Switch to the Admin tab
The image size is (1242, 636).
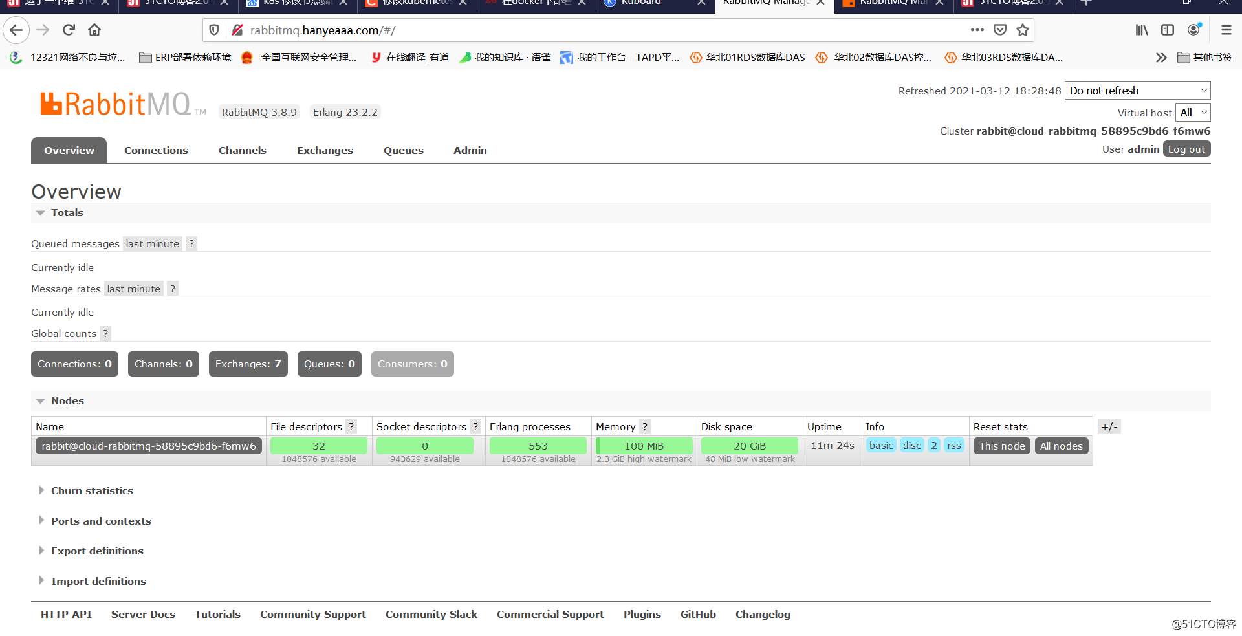click(x=470, y=151)
